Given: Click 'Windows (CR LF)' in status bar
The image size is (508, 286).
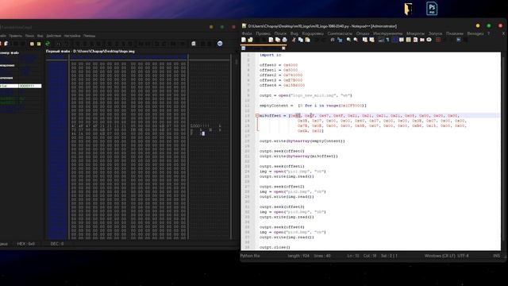Looking at the screenshot, I should tap(439, 256).
